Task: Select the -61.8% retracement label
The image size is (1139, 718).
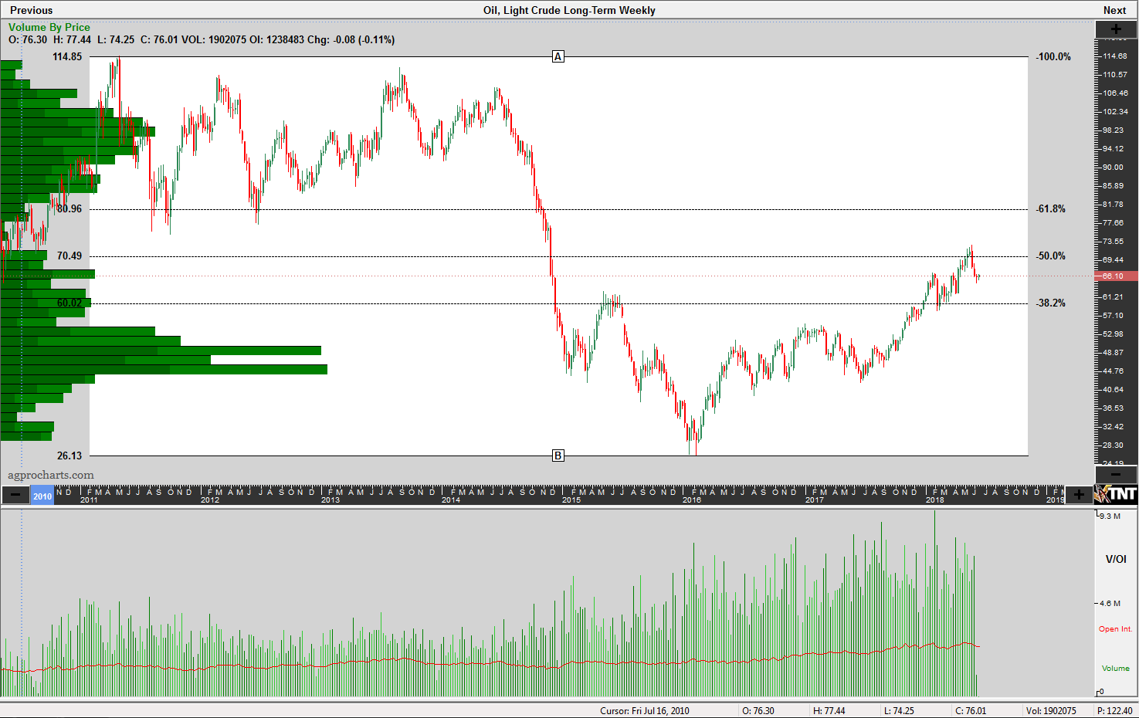Action: click(1051, 208)
